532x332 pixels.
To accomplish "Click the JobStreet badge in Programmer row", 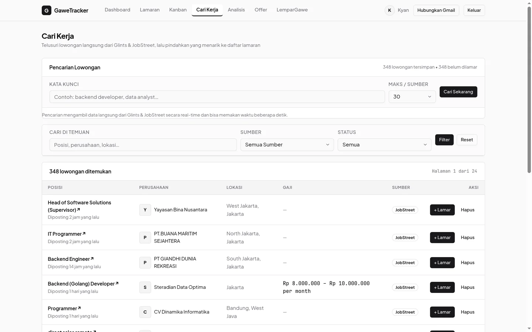I will (x=405, y=312).
